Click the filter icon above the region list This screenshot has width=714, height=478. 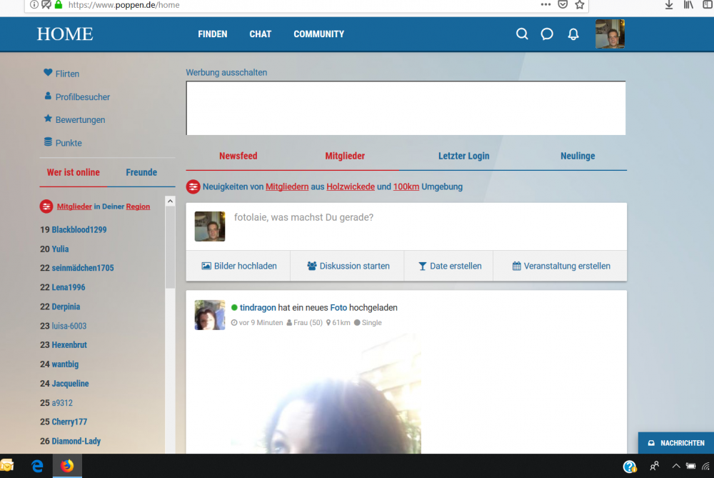coord(46,206)
